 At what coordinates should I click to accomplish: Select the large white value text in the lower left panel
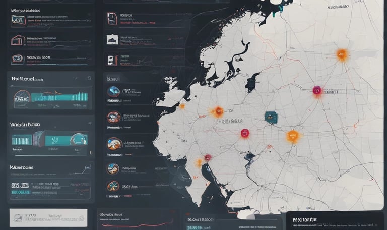(20, 185)
